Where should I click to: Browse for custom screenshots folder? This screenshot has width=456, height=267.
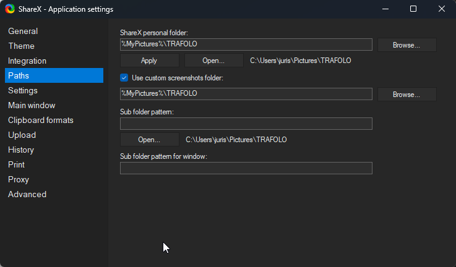click(x=407, y=95)
